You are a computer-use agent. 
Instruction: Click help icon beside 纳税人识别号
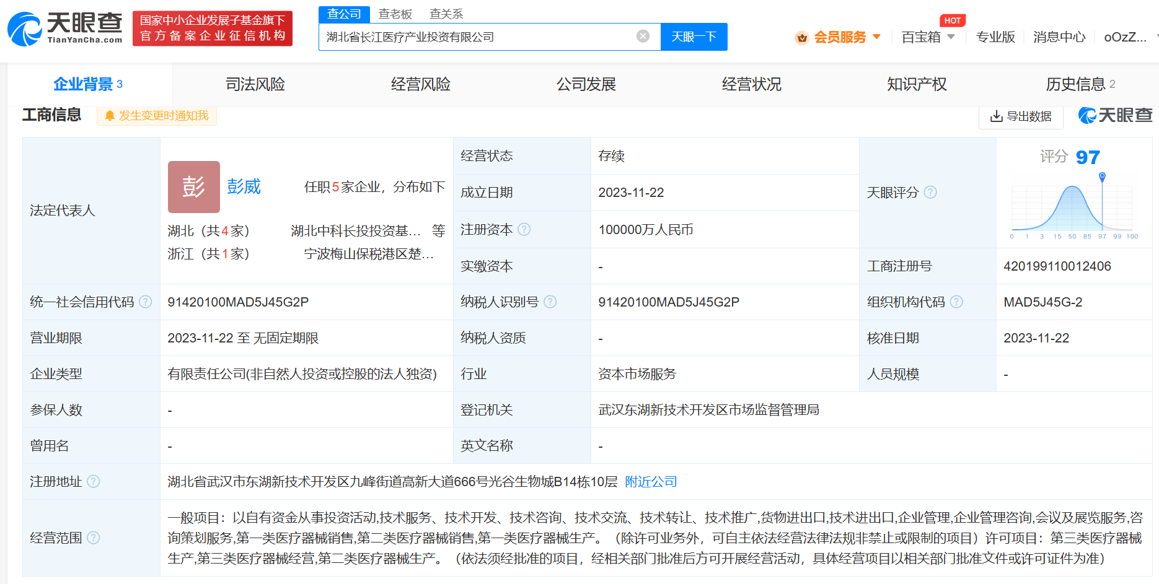550,302
